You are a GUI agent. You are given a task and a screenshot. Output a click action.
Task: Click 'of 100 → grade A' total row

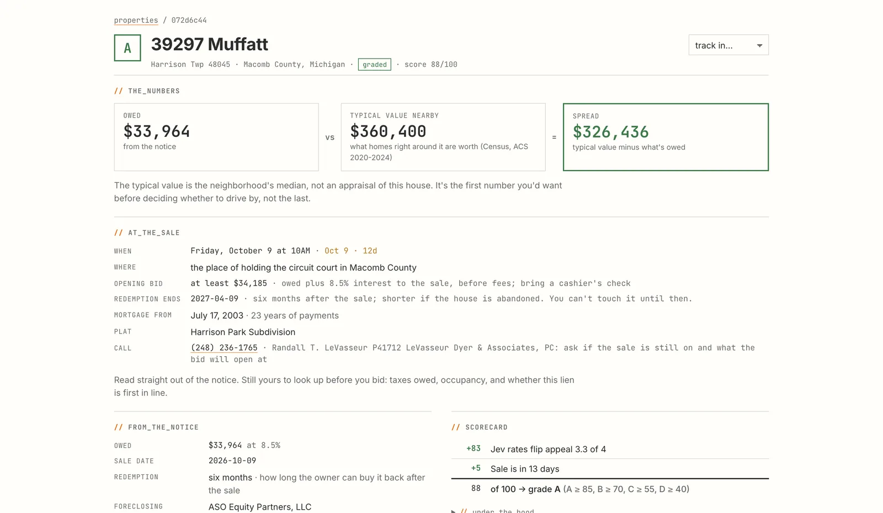pos(610,489)
